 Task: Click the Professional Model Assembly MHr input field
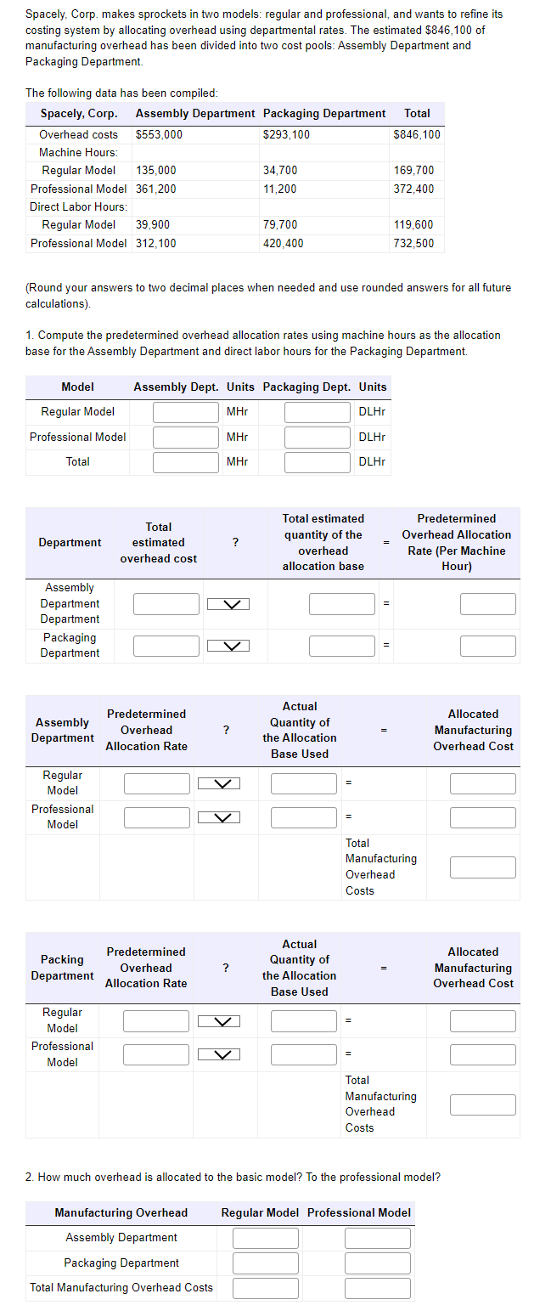185,437
